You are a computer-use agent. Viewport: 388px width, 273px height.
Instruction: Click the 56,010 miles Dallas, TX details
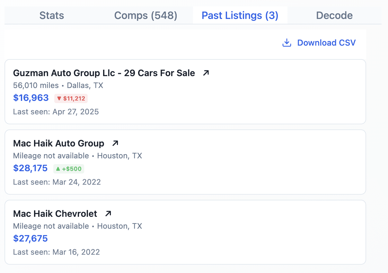(58, 85)
